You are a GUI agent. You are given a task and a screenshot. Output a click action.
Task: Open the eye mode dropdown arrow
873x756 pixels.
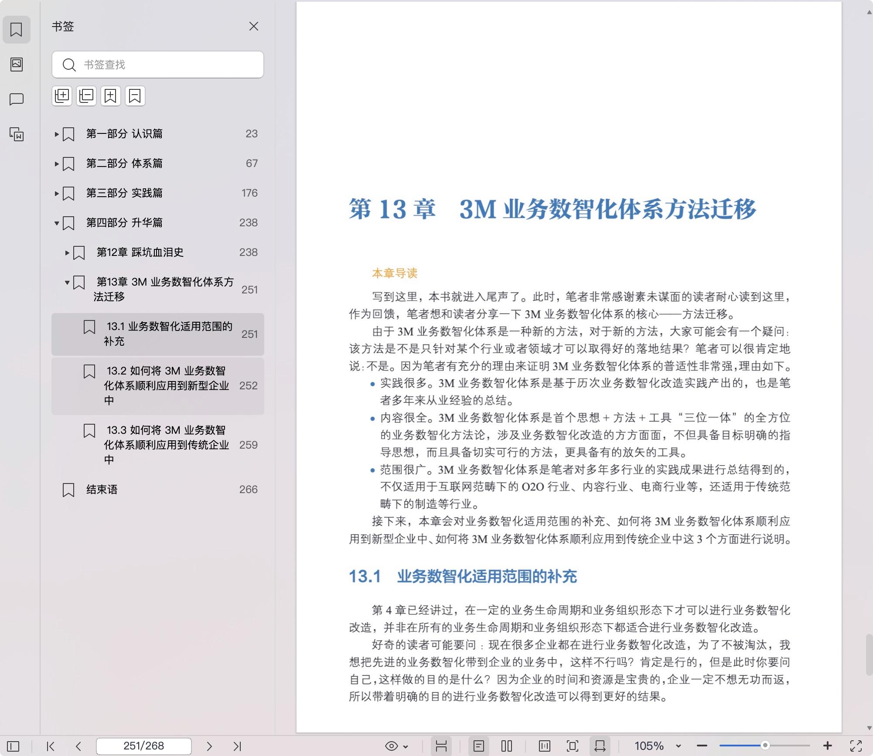[406, 746]
